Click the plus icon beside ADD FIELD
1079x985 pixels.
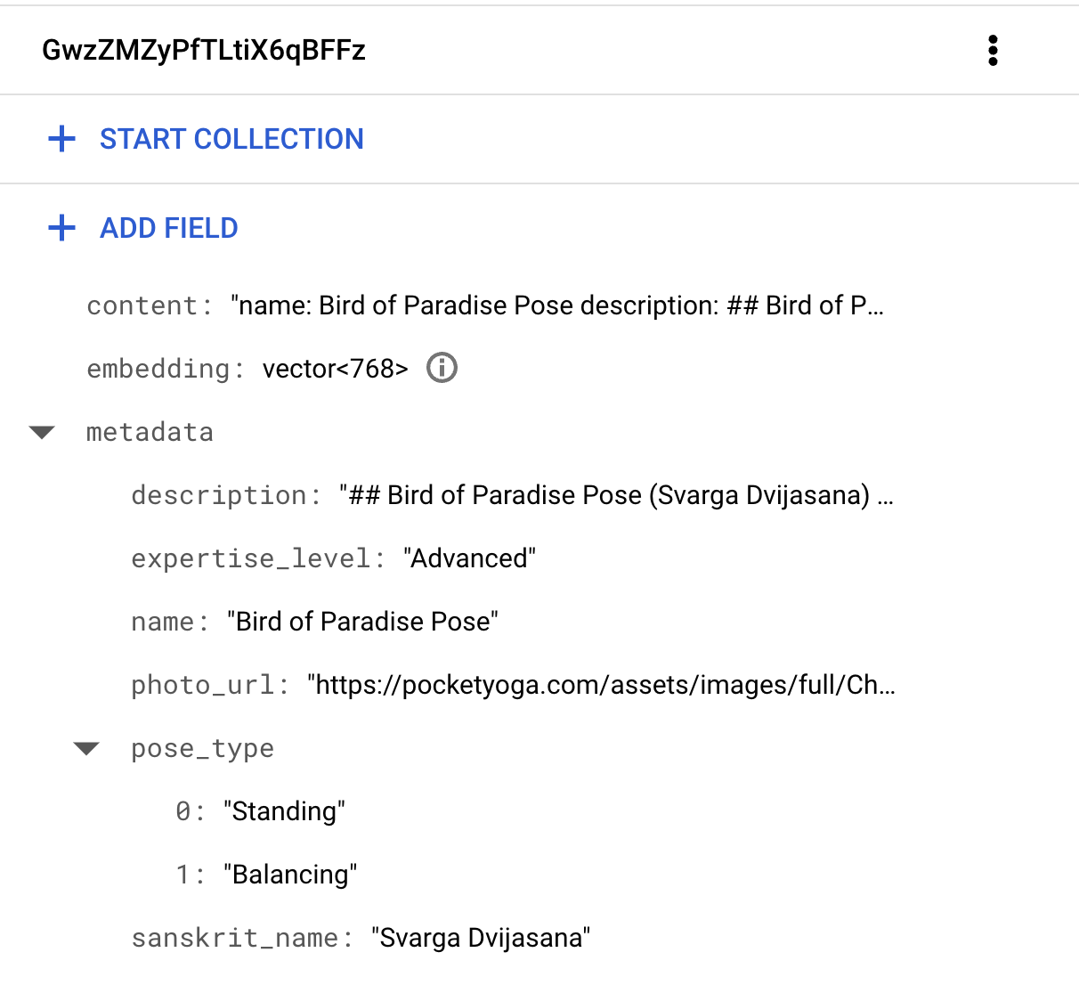[x=61, y=228]
